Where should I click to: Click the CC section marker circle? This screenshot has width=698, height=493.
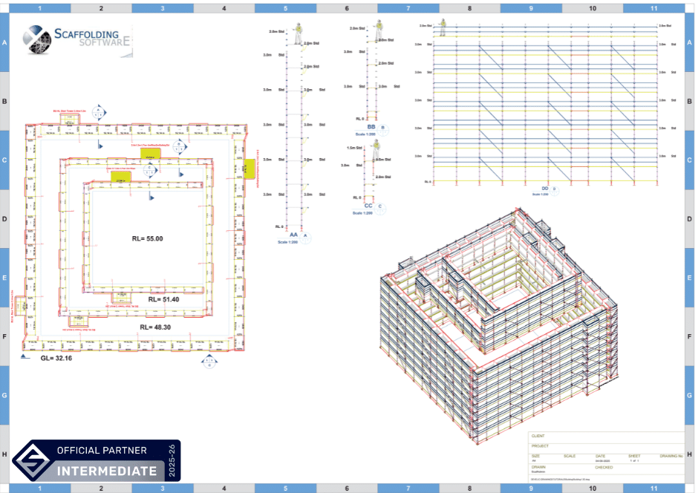380,209
